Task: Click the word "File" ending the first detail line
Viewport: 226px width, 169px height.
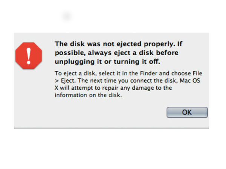Action: (197, 73)
